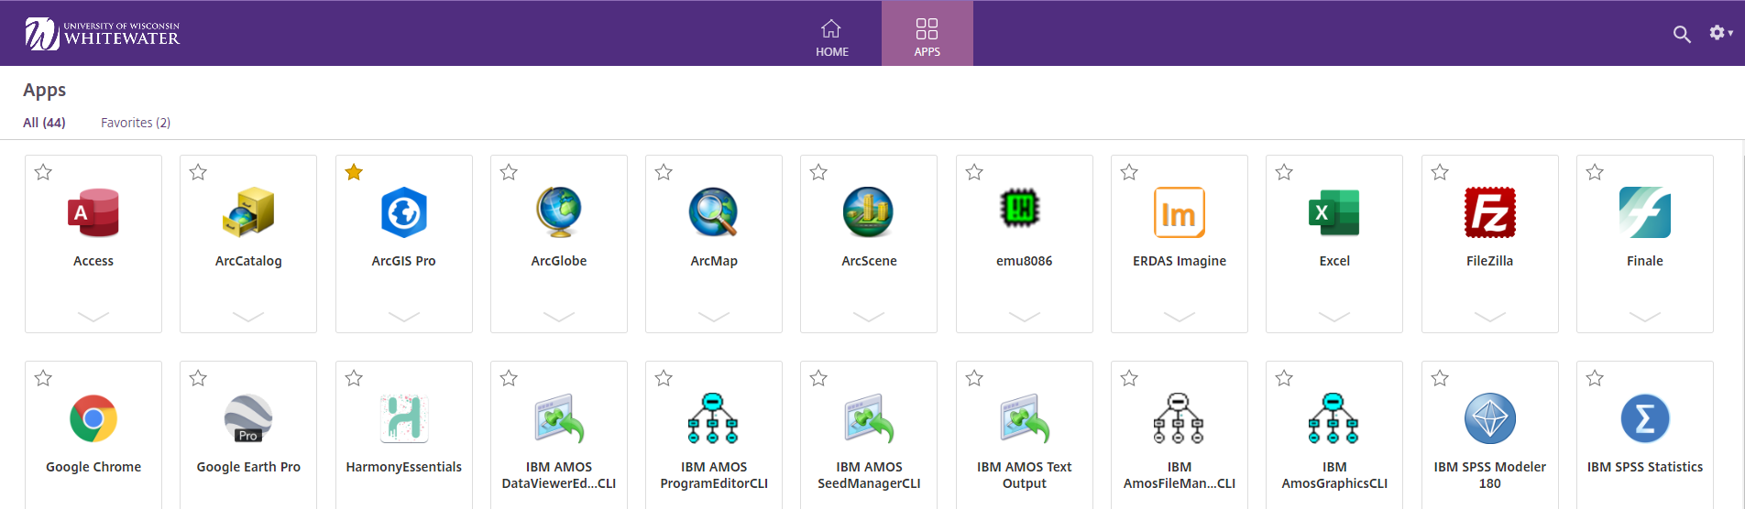Unfavorite ArcGIS Pro using the gold star
1745x509 pixels.
(354, 171)
